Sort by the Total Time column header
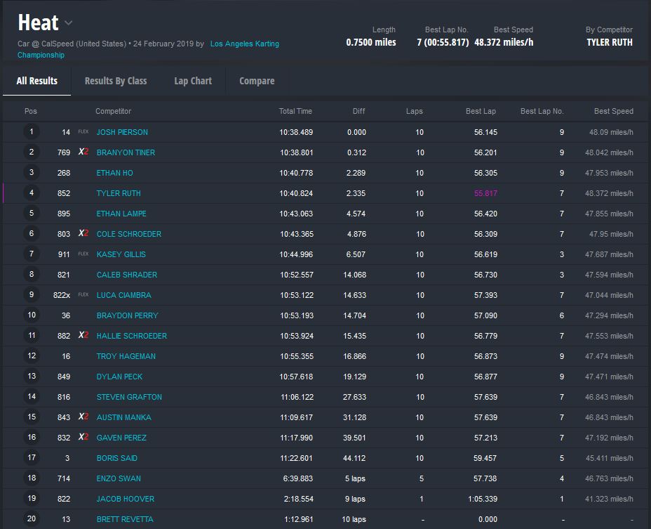This screenshot has height=529, width=651. (295, 111)
